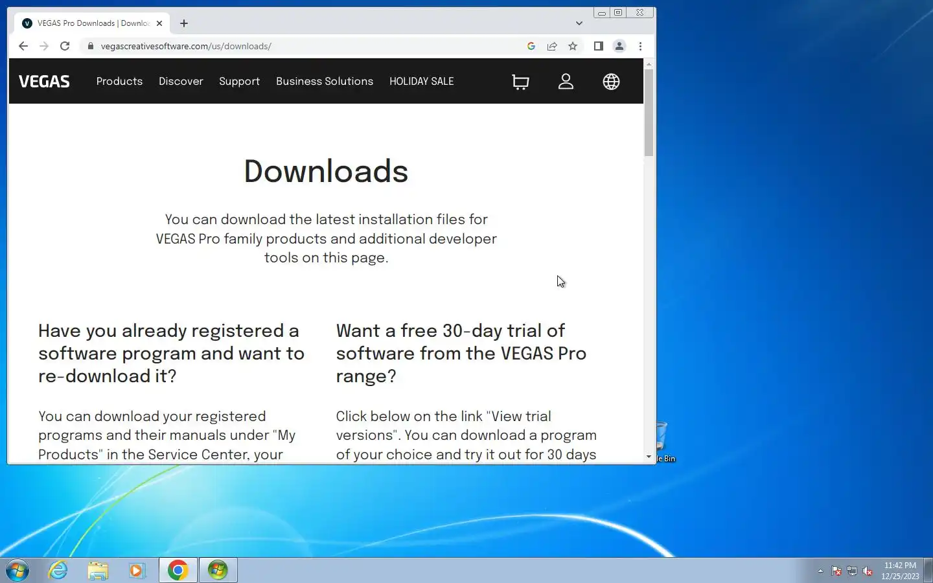
Task: Click the share page icon
Action: pos(552,46)
